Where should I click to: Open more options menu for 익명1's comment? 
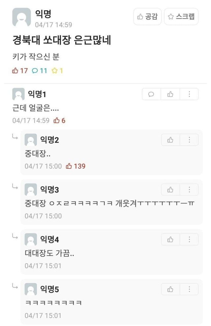click(x=189, y=94)
